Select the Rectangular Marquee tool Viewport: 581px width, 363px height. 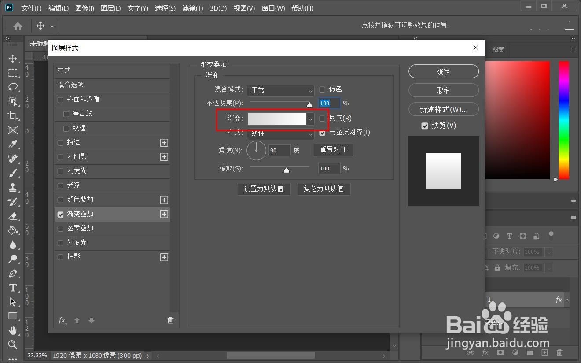(13, 73)
